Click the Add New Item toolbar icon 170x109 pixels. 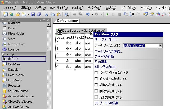24,14
